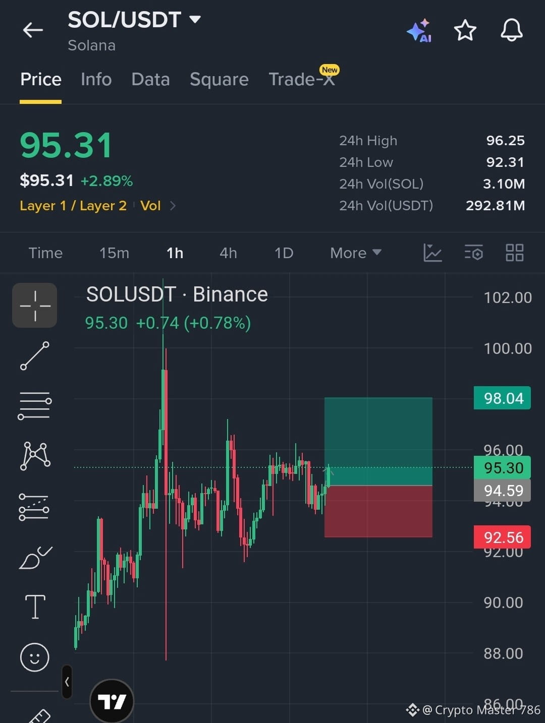Collapse the drawing toolbar arrow handle
Viewport: 545px width, 723px height.
[x=67, y=682]
